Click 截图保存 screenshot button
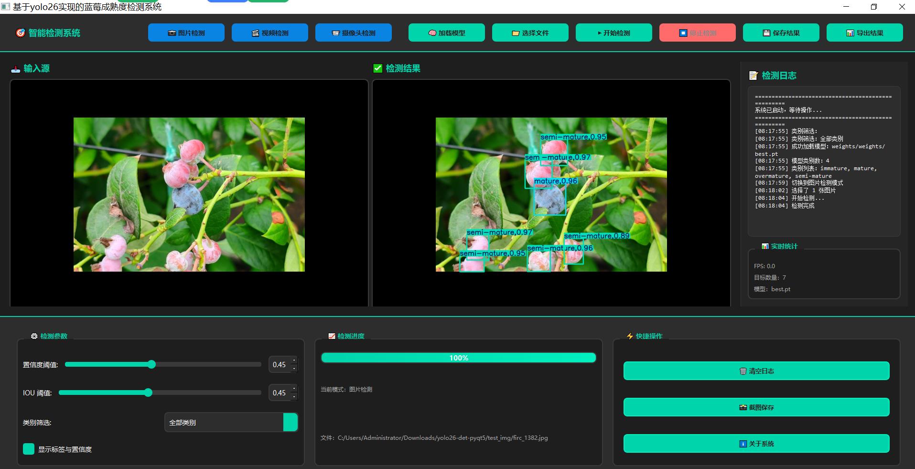 (x=756, y=407)
